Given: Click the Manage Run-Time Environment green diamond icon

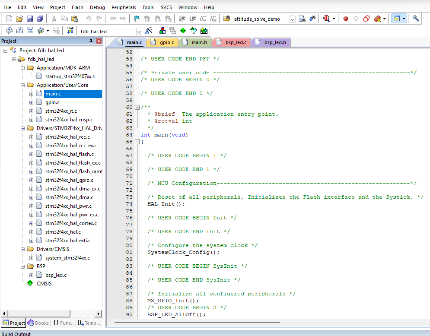Looking at the screenshot, I should [x=183, y=31].
